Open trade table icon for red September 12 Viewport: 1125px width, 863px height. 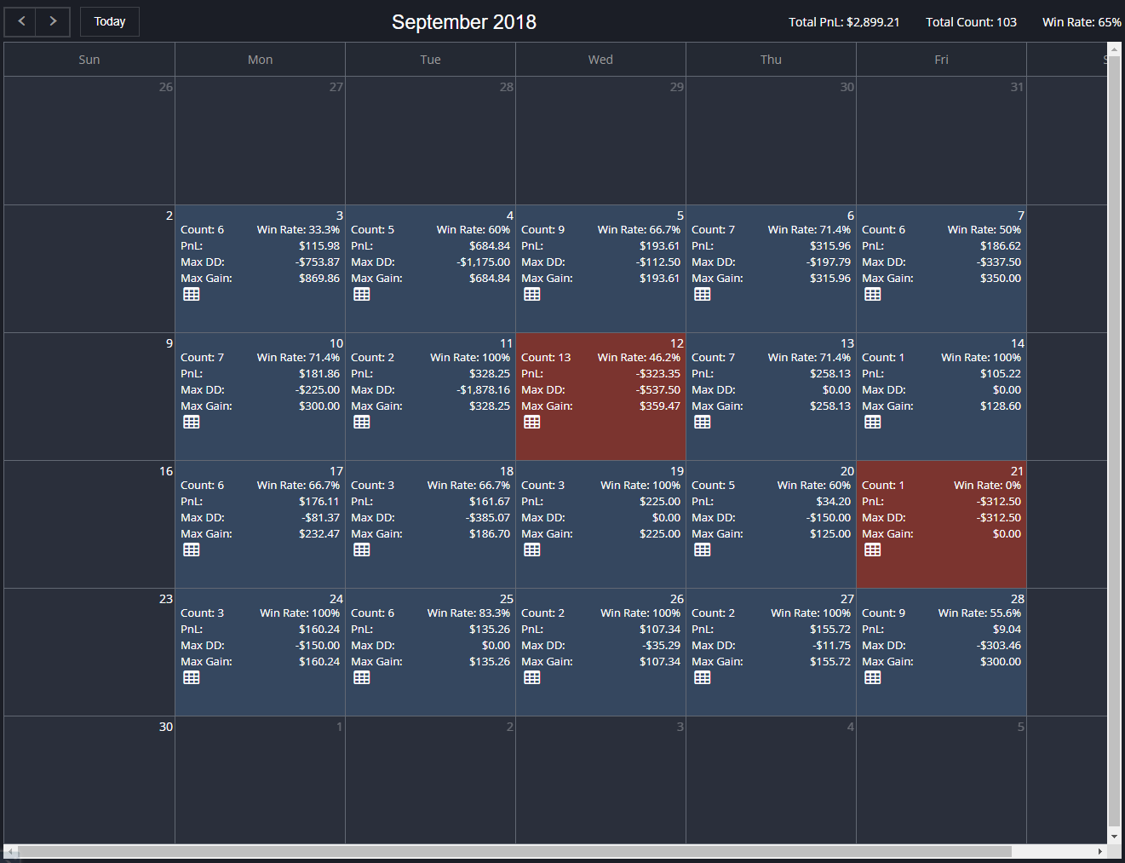pos(532,422)
